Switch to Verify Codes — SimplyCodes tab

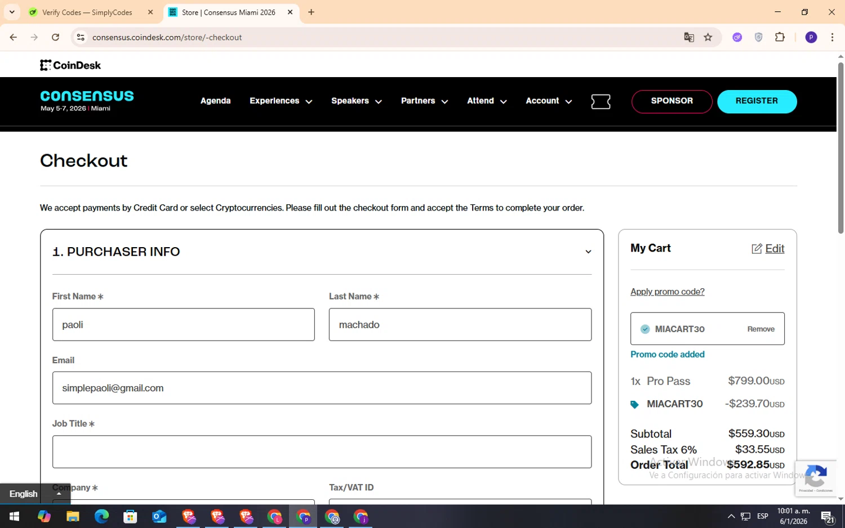[x=87, y=12]
